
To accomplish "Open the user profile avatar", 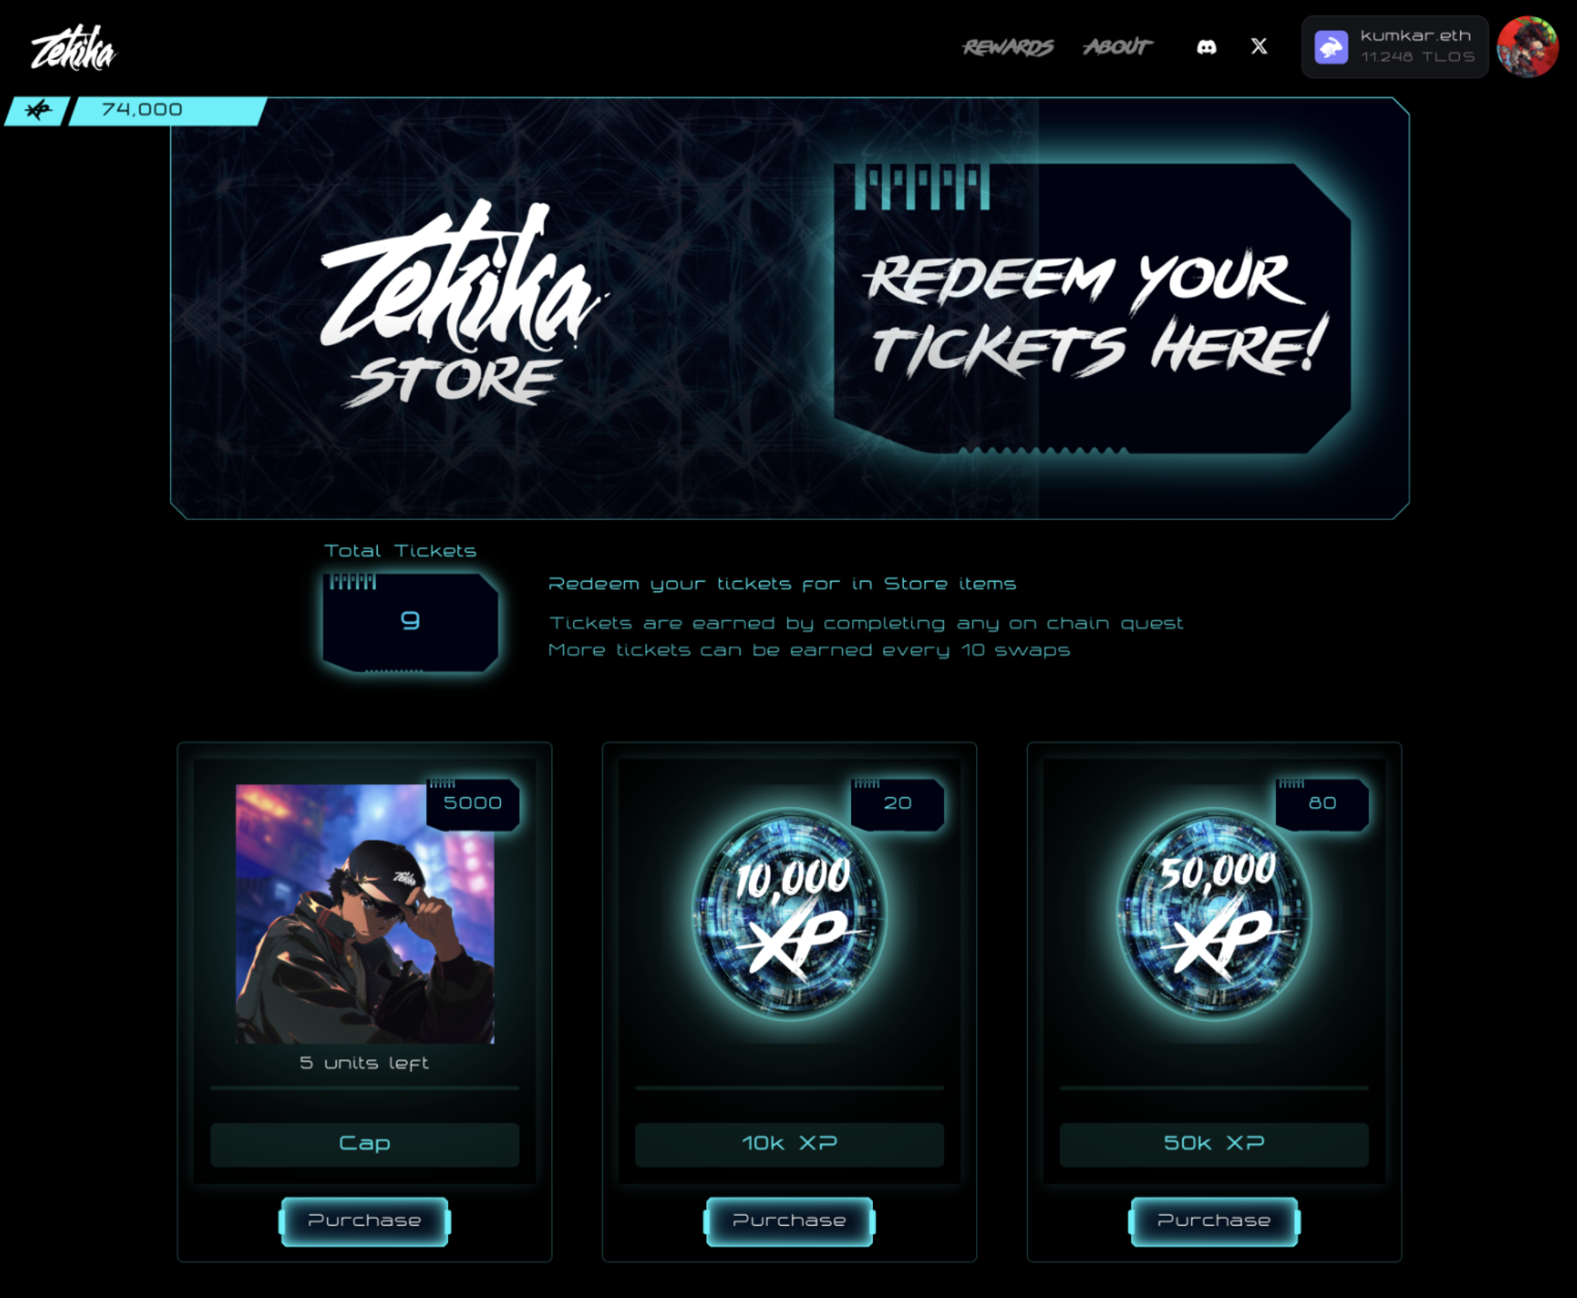I will coord(1527,47).
